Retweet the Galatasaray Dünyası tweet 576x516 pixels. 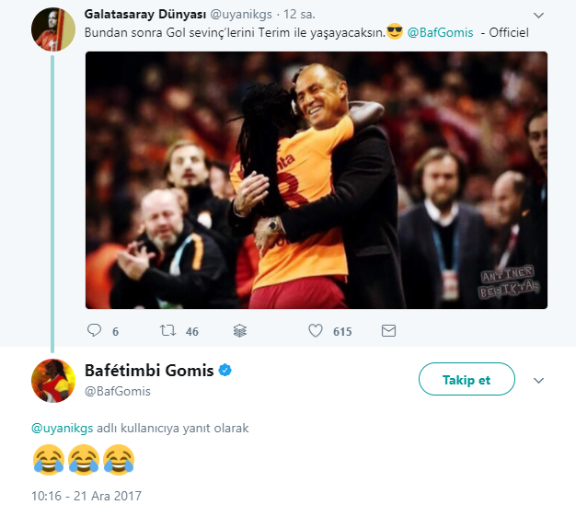pos(167,330)
